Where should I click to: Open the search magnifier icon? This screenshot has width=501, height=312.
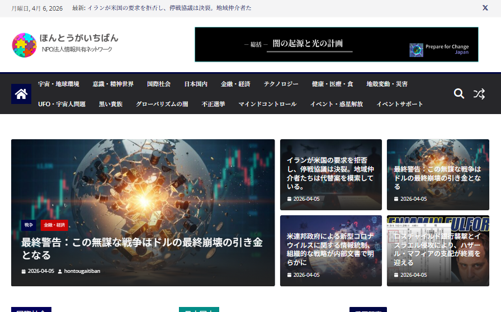click(459, 94)
